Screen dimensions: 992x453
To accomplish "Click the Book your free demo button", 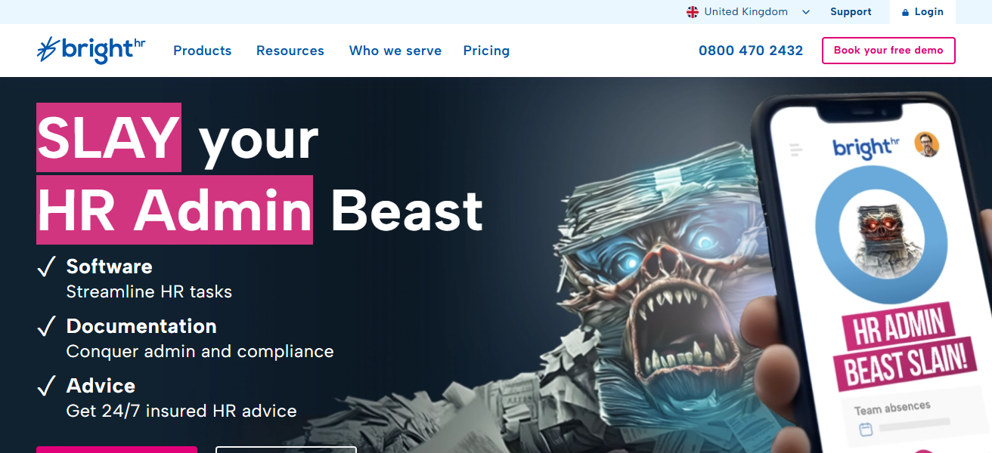I will (x=888, y=51).
